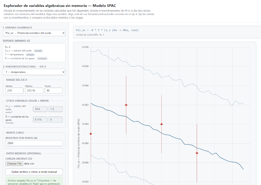This screenshot has width=261, height=185.
Task: Click the Psi_os formula text box
Action: pos(167,32)
